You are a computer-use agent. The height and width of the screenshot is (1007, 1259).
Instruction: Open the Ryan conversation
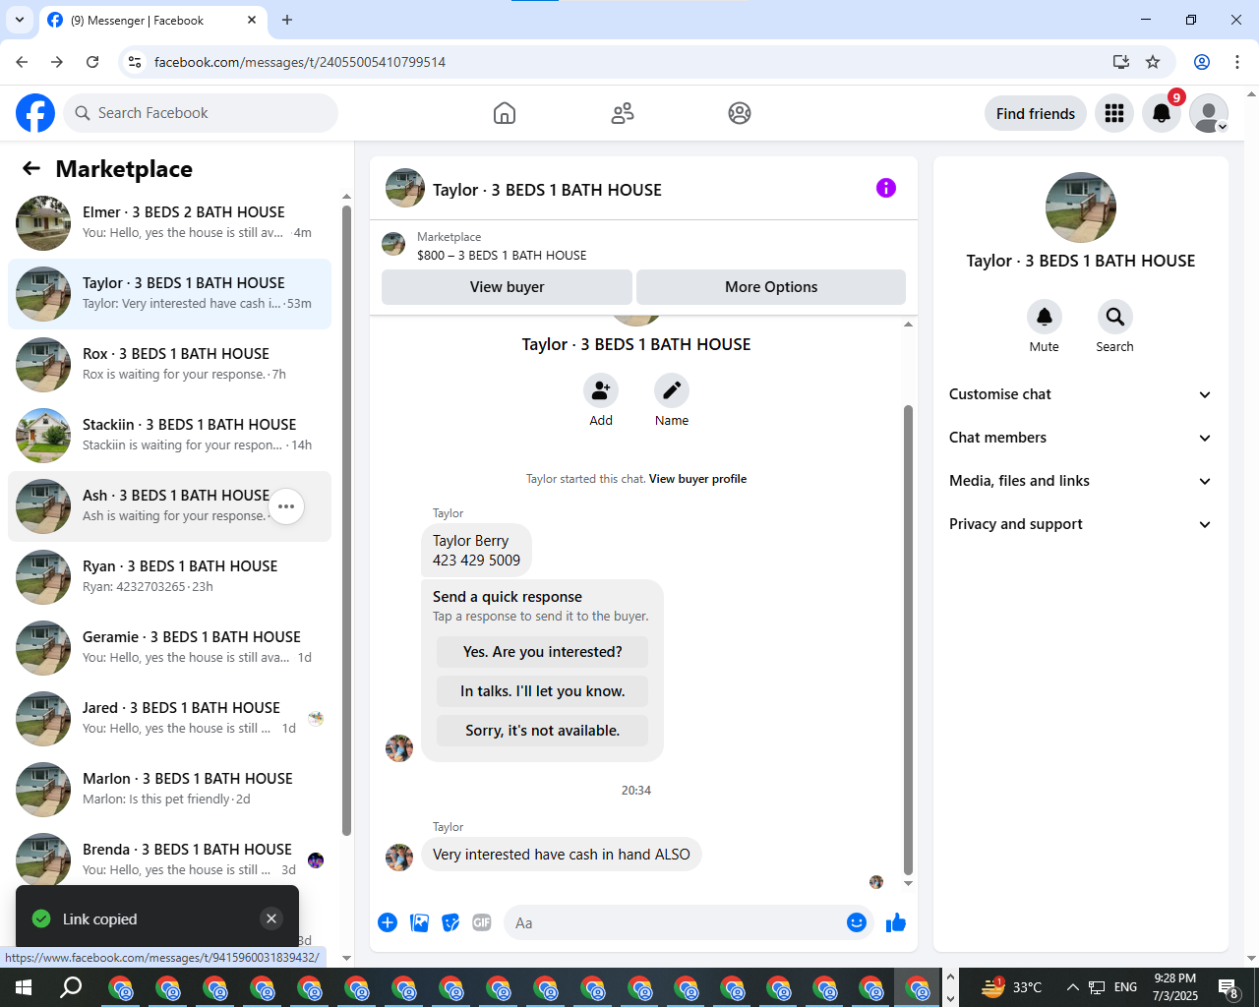[169, 577]
